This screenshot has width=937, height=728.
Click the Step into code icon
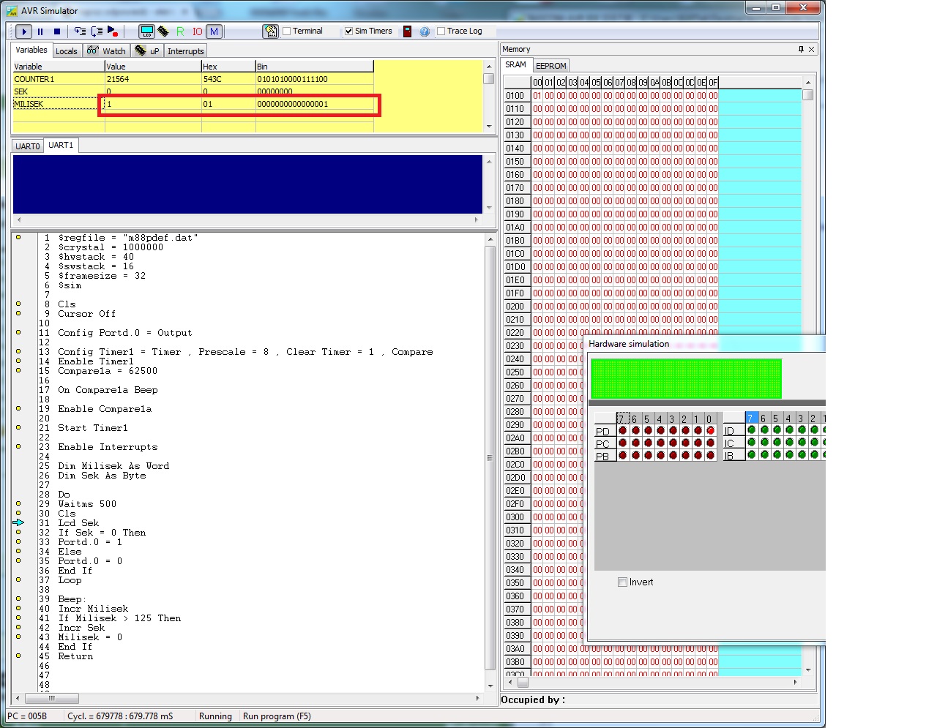click(80, 31)
